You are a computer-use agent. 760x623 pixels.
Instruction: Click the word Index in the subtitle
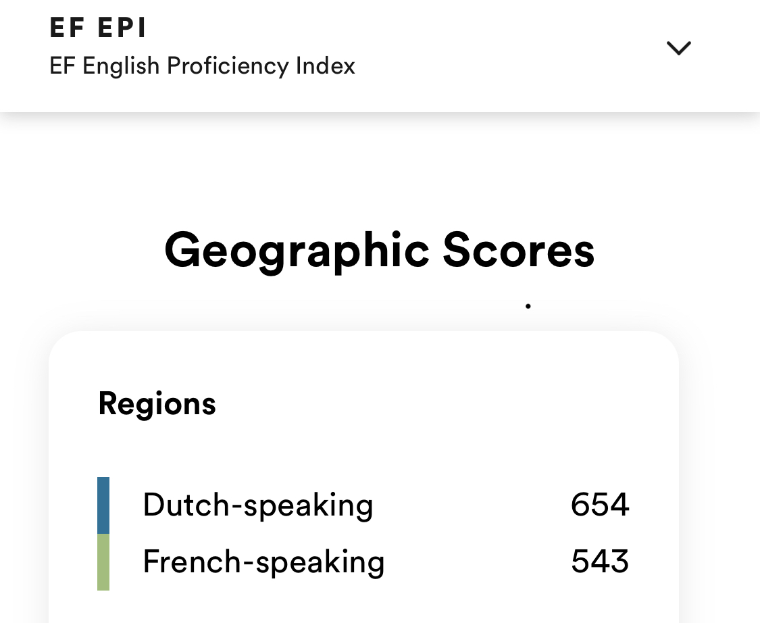pos(326,66)
